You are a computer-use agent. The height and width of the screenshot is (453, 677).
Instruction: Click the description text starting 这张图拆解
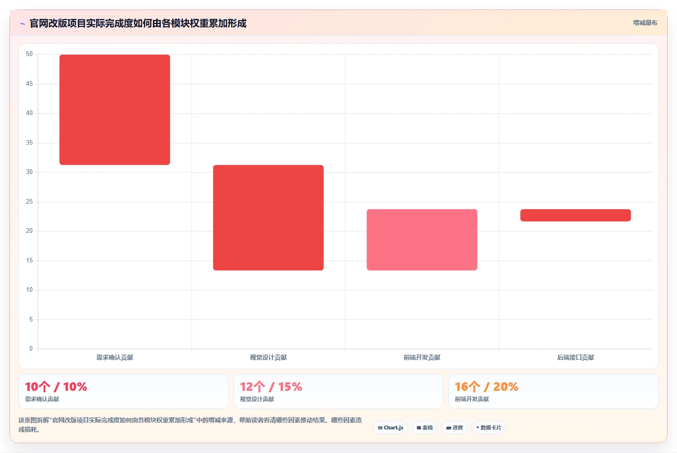190,425
